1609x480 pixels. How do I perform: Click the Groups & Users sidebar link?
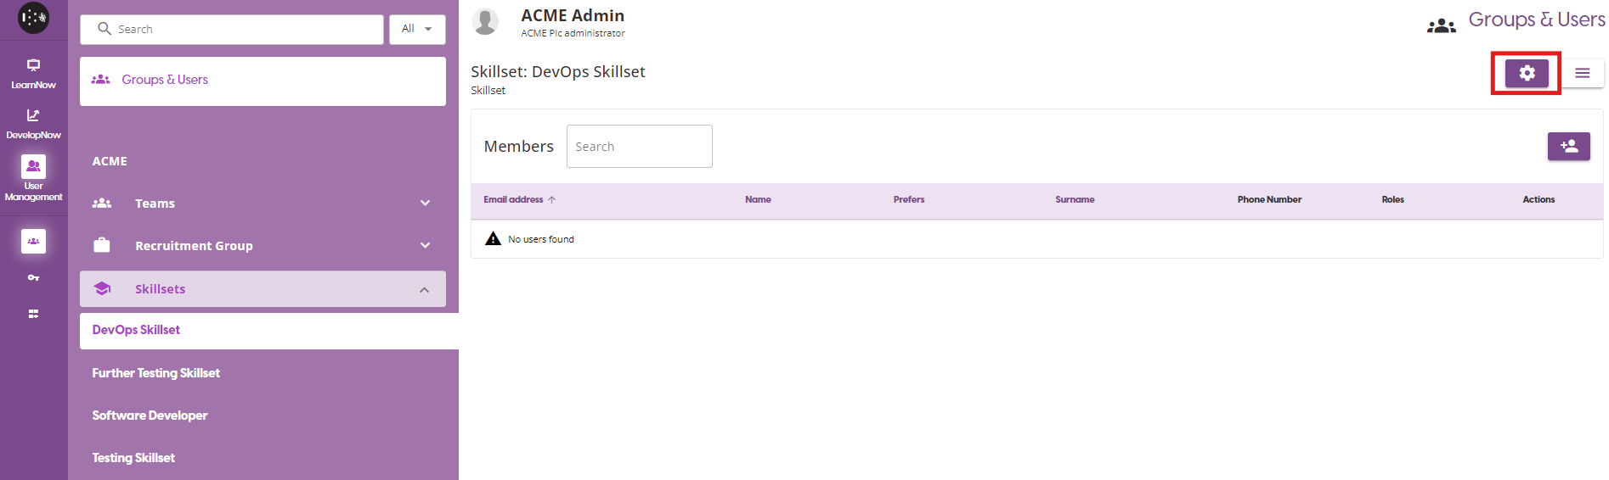pyautogui.click(x=165, y=80)
